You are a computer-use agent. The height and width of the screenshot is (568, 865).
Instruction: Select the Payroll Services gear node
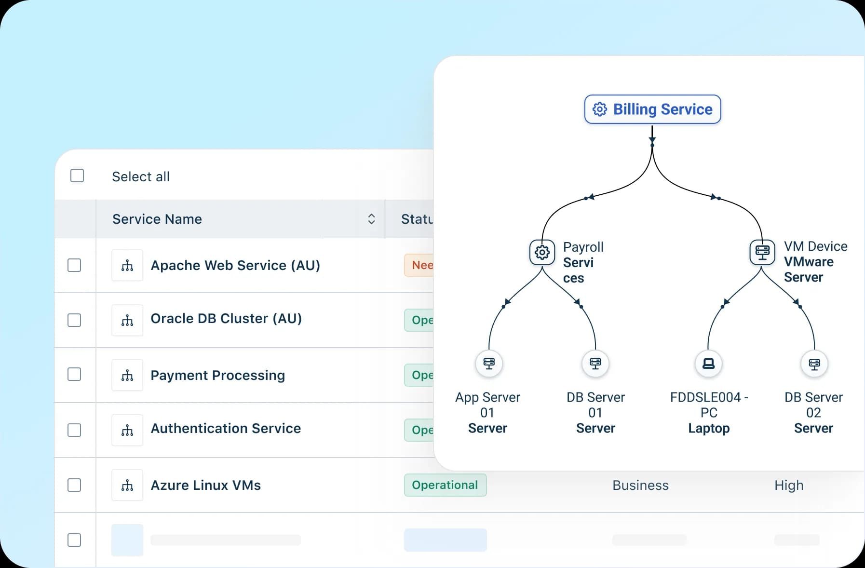[542, 252]
